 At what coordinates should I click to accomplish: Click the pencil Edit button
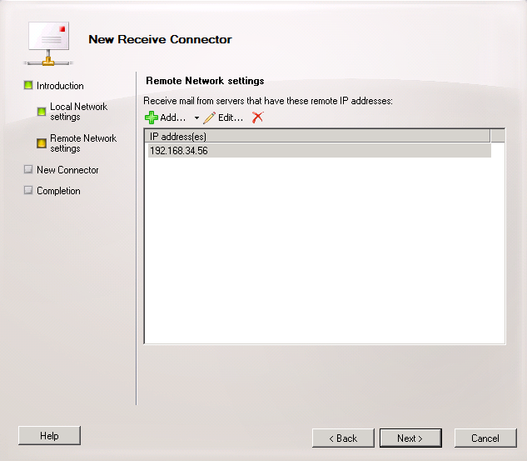(x=223, y=118)
